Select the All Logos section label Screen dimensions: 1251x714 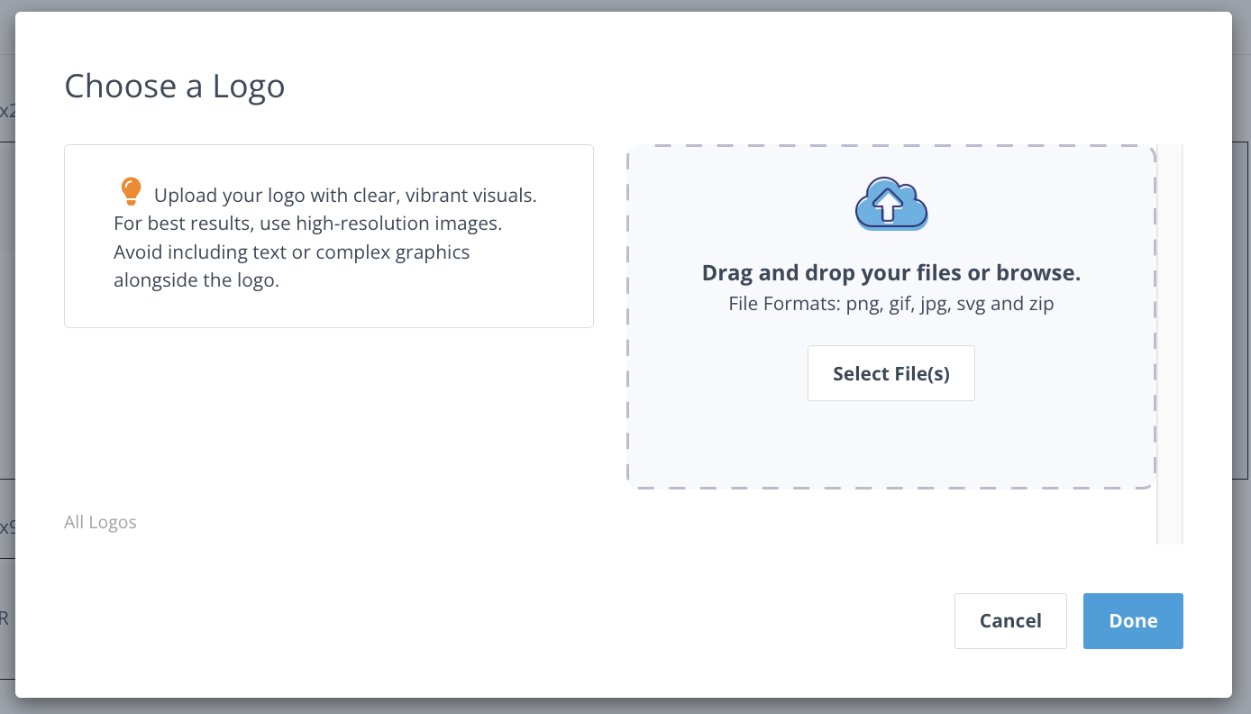(100, 522)
